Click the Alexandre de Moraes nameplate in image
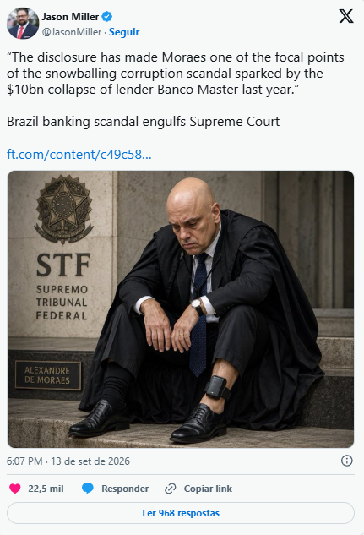Screen dimensions: 364x535 pos(48,375)
